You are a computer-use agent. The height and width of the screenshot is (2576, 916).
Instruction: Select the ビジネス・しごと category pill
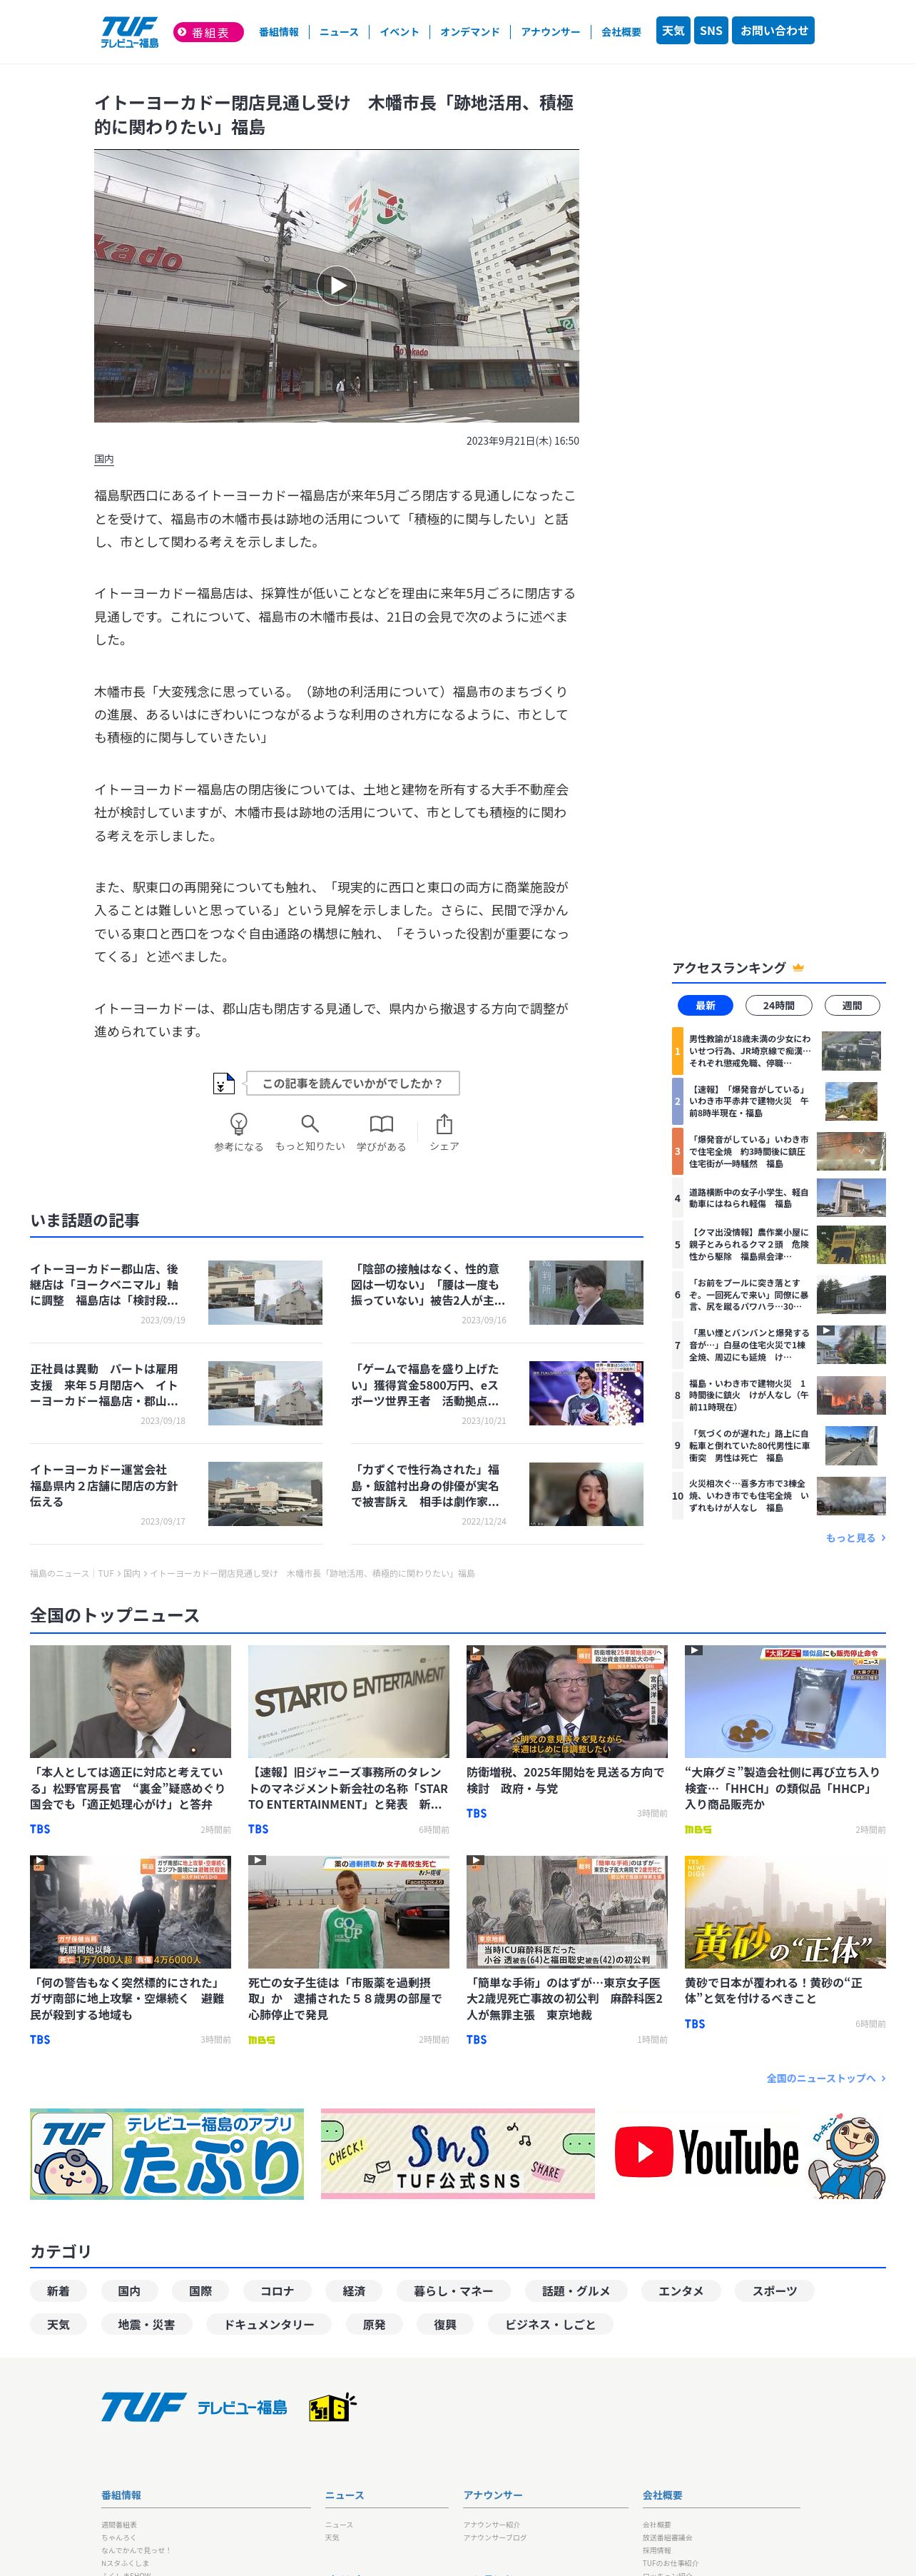tap(551, 2324)
